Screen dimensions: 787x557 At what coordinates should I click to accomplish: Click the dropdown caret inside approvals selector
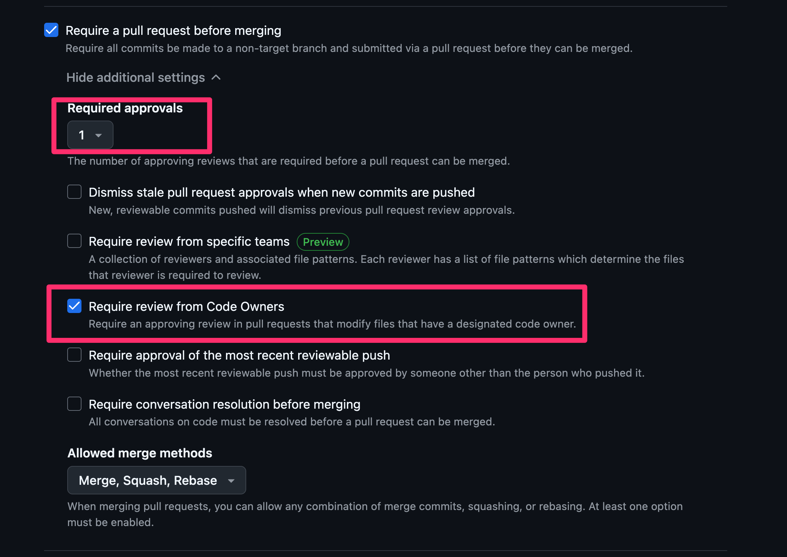(x=99, y=136)
